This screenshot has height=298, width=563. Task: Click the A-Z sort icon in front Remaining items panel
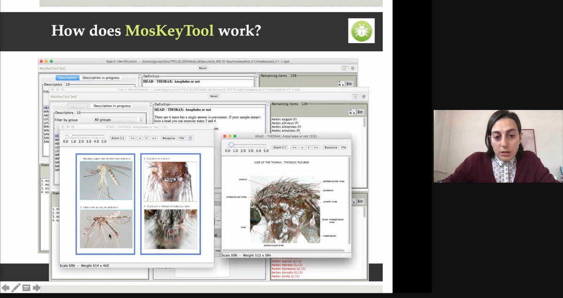point(352,112)
